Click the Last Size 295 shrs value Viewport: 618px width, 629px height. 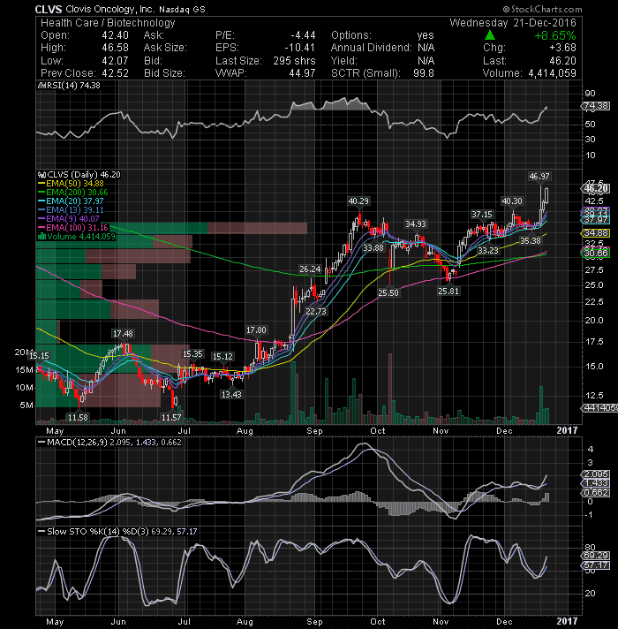(x=294, y=61)
